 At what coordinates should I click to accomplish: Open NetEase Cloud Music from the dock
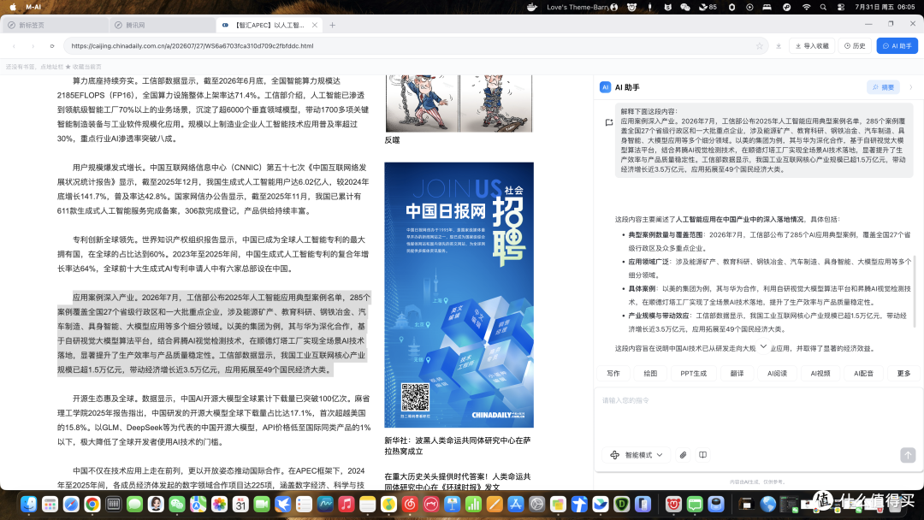tap(410, 504)
